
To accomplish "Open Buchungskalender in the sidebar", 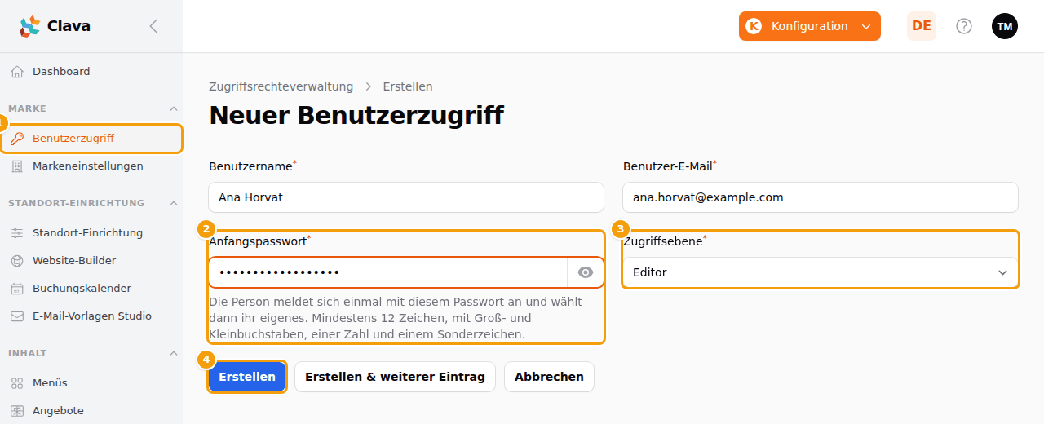I will pyautogui.click(x=91, y=289).
